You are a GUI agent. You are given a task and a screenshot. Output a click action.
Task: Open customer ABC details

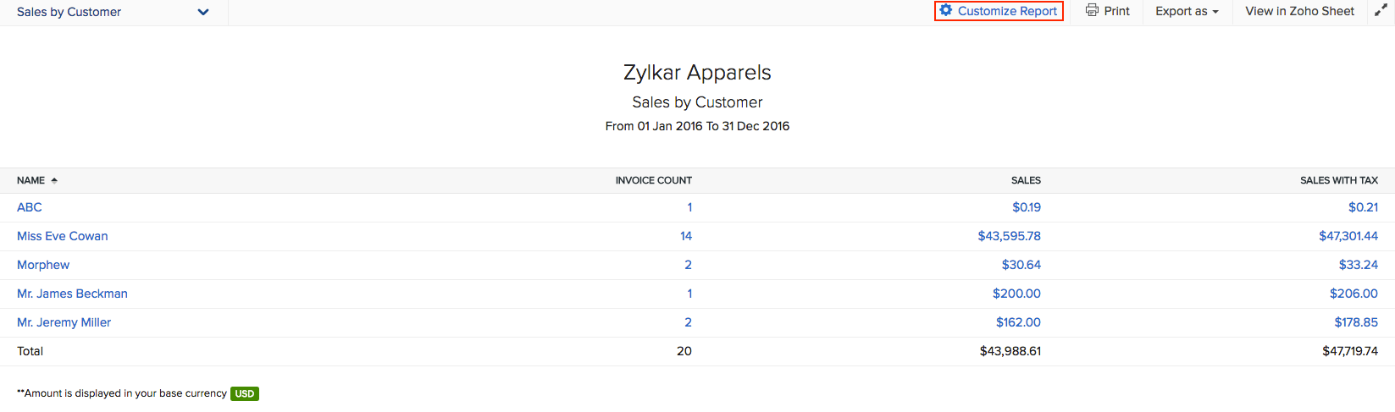click(x=30, y=207)
